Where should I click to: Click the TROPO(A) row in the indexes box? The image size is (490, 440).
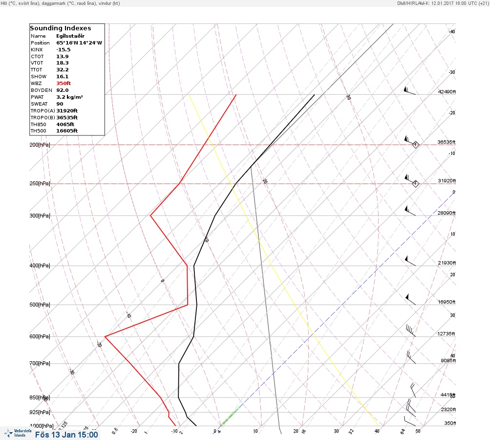click(54, 110)
